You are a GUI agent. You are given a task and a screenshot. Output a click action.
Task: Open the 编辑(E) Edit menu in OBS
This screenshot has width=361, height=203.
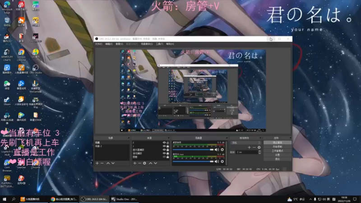[x=109, y=44]
